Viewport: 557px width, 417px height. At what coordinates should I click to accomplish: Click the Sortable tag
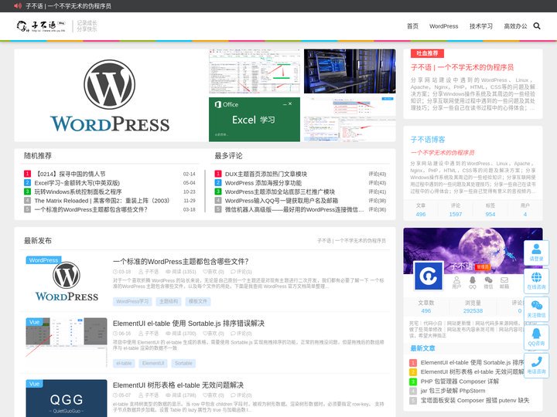(183, 363)
